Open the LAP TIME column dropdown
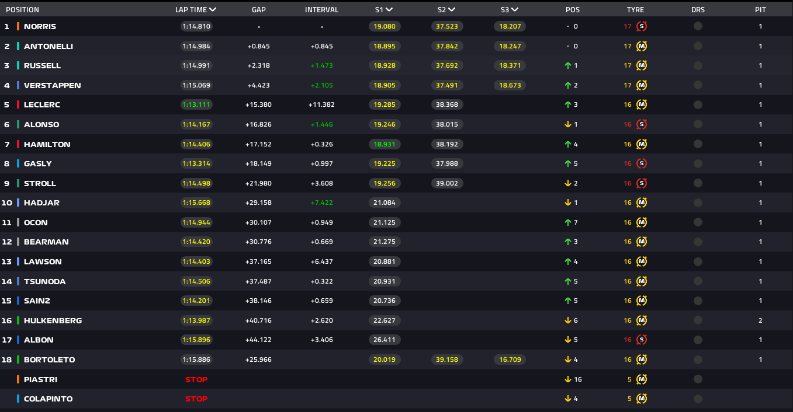This screenshot has height=412, width=793. tap(212, 10)
